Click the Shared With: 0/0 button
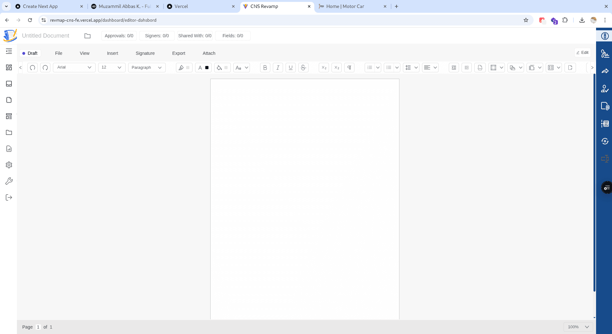Image resolution: width=612 pixels, height=334 pixels. click(195, 36)
